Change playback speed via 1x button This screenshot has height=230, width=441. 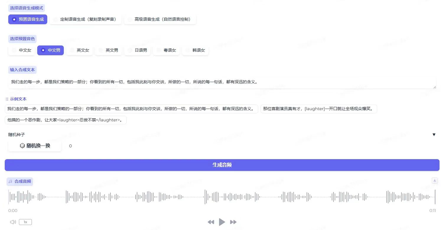click(25, 222)
